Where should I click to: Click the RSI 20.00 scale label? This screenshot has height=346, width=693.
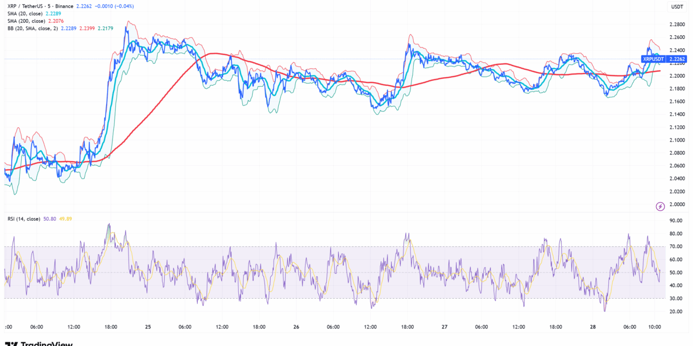[x=677, y=311]
